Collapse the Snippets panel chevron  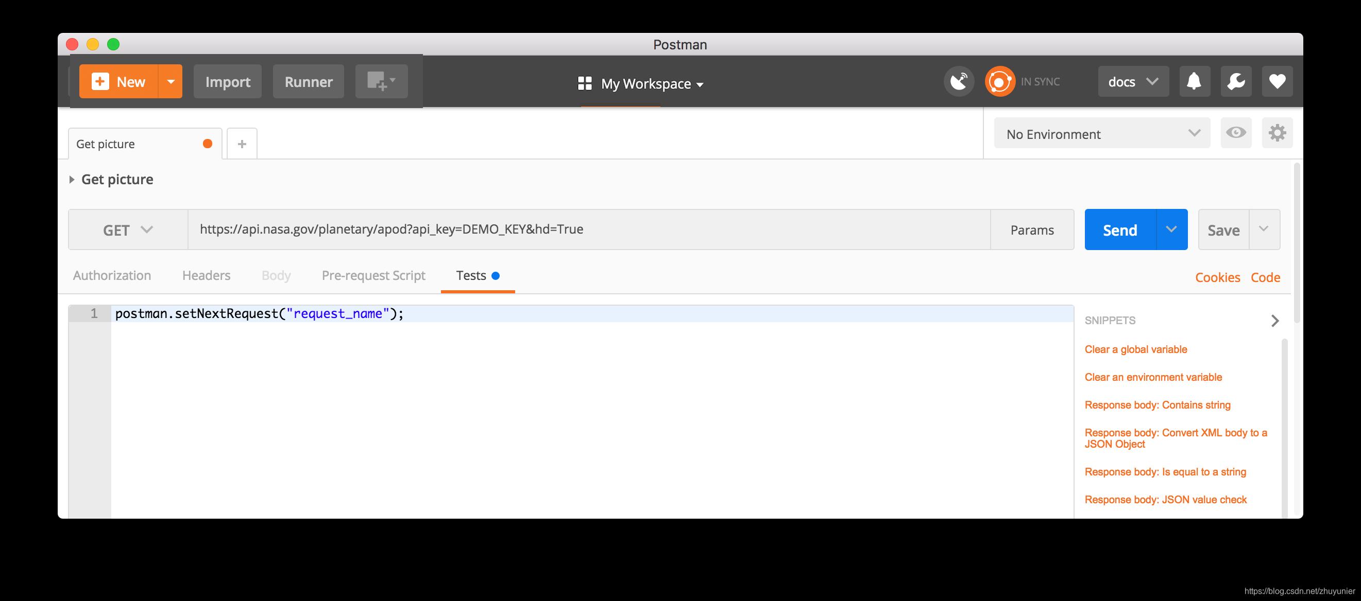point(1275,320)
